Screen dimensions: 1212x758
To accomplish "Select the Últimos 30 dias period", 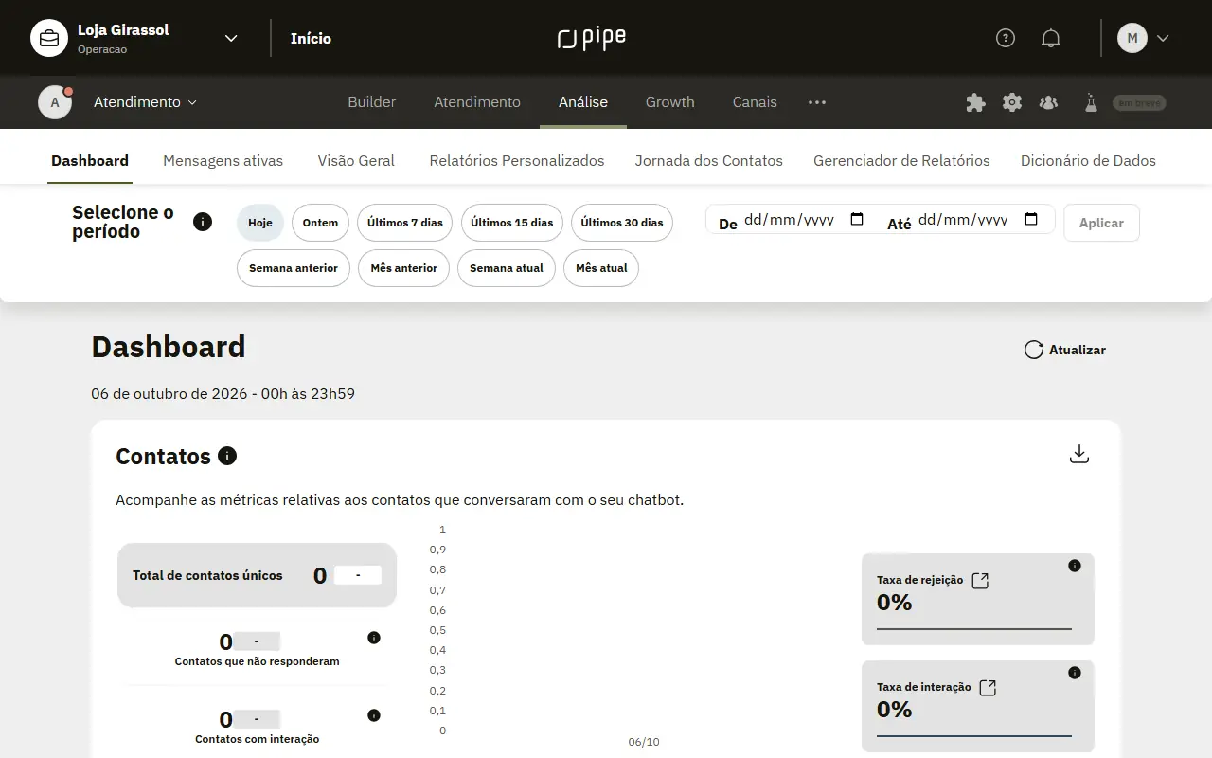I will point(622,223).
